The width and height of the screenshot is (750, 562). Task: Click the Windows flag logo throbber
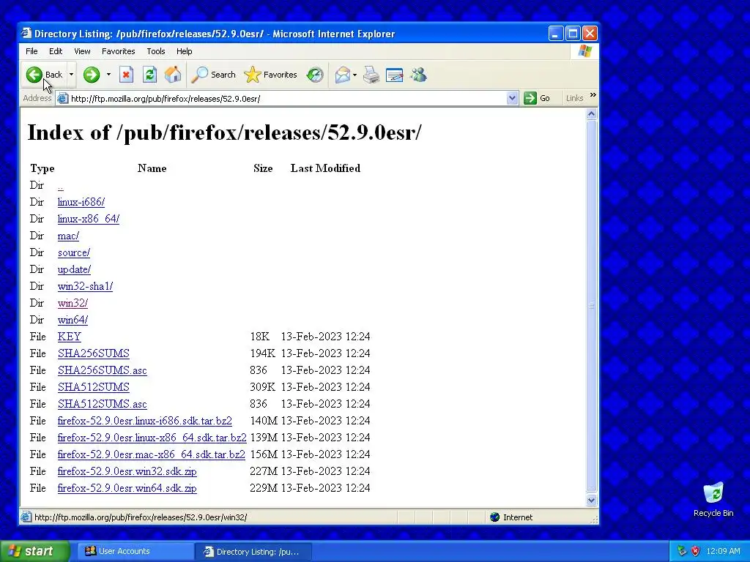pyautogui.click(x=584, y=51)
